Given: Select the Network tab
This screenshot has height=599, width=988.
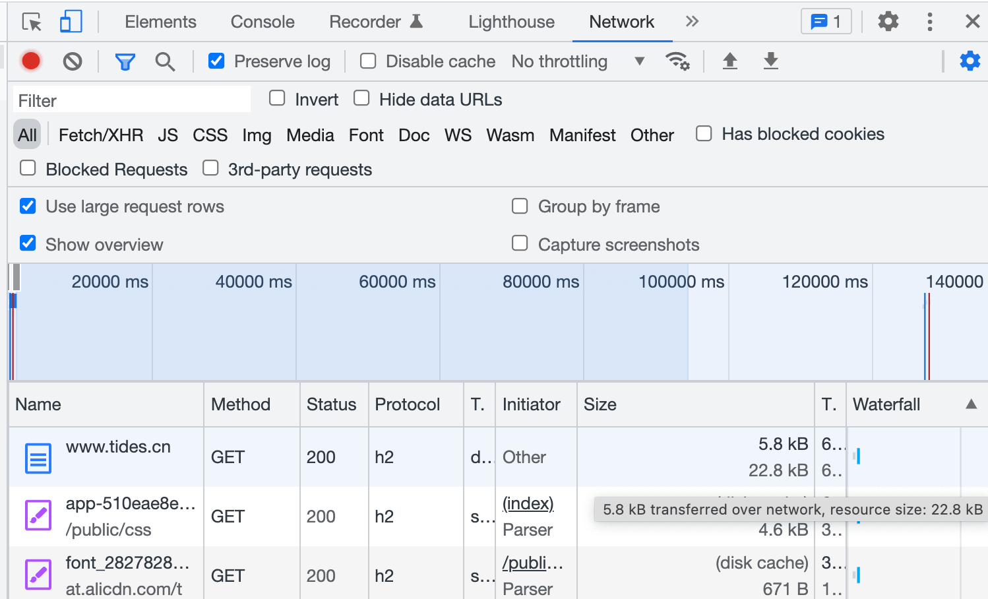Looking at the screenshot, I should [x=621, y=22].
